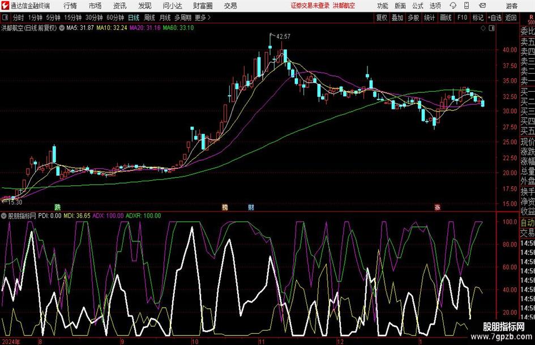Switch to the 1分钟 period tab
535x345 pixels.
[35, 18]
